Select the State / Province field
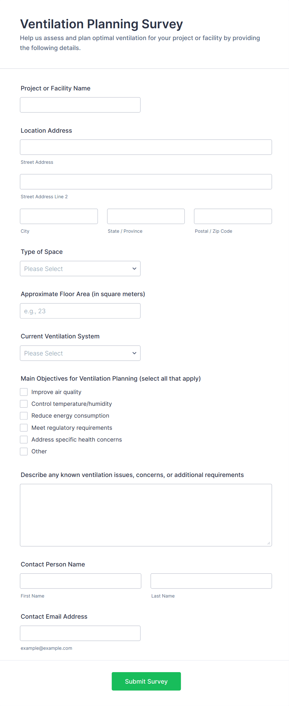Screen dimensions: 289x706 [x=146, y=216]
